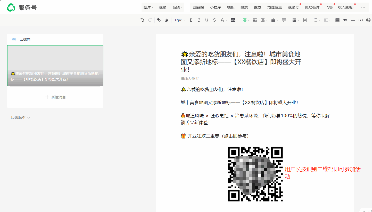Click 新建消息 to add message
The width and height of the screenshot is (372, 212).
(x=55, y=97)
